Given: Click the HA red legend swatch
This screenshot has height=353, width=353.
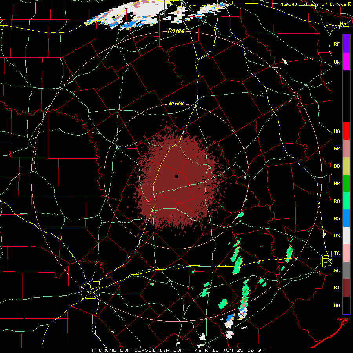Looking at the screenshot, I should (346, 131).
